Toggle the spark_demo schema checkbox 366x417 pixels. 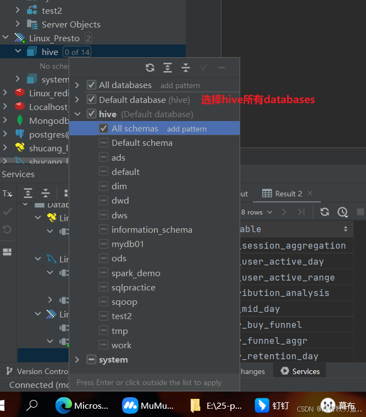(x=103, y=273)
